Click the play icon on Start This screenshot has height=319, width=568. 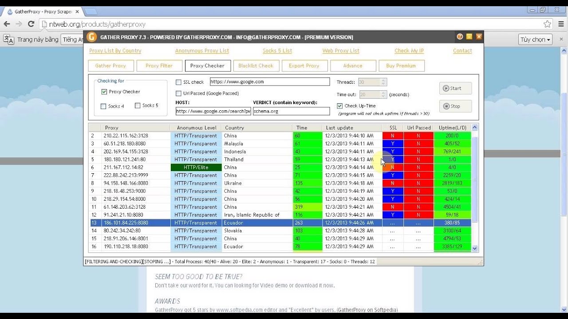pyautogui.click(x=446, y=88)
